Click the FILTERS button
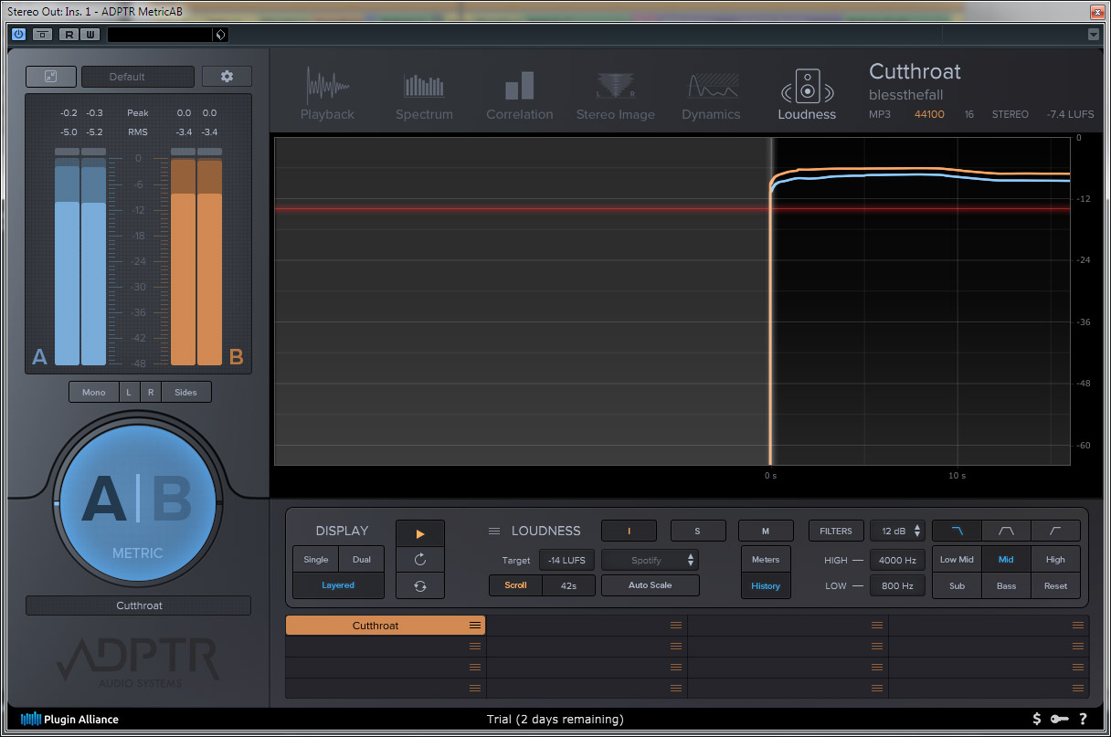This screenshot has width=1111, height=737. pyautogui.click(x=836, y=531)
